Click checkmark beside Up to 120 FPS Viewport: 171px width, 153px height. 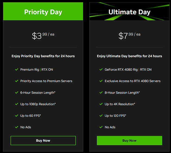point(101,115)
